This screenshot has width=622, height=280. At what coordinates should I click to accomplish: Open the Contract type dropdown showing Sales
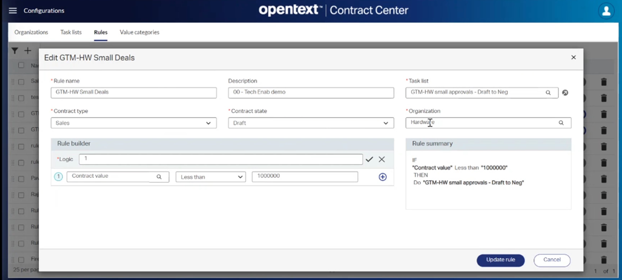pyautogui.click(x=134, y=123)
